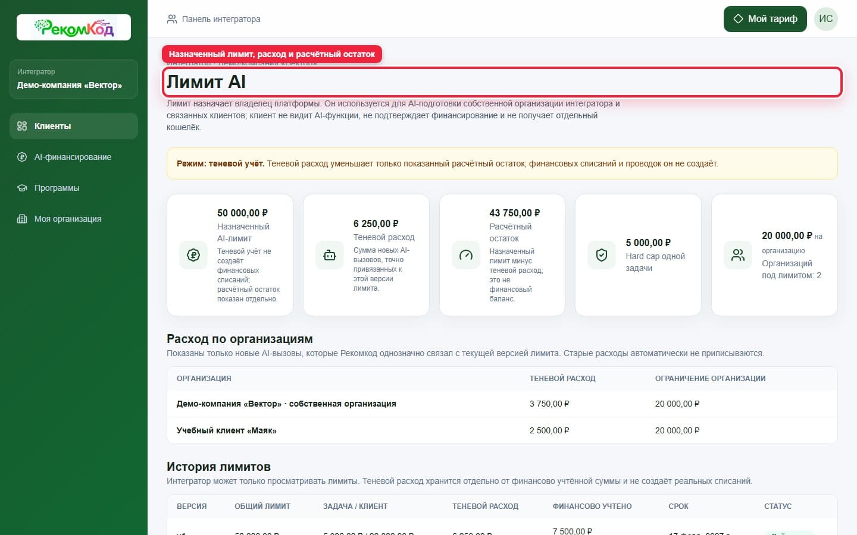This screenshot has height=535, width=857.
Task: Click the РекомКод logo
Action: pyautogui.click(x=74, y=27)
